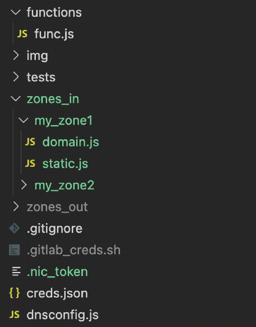Click the git icon next to .gitignore
The height and width of the screenshot is (327, 256).
pos(14,229)
